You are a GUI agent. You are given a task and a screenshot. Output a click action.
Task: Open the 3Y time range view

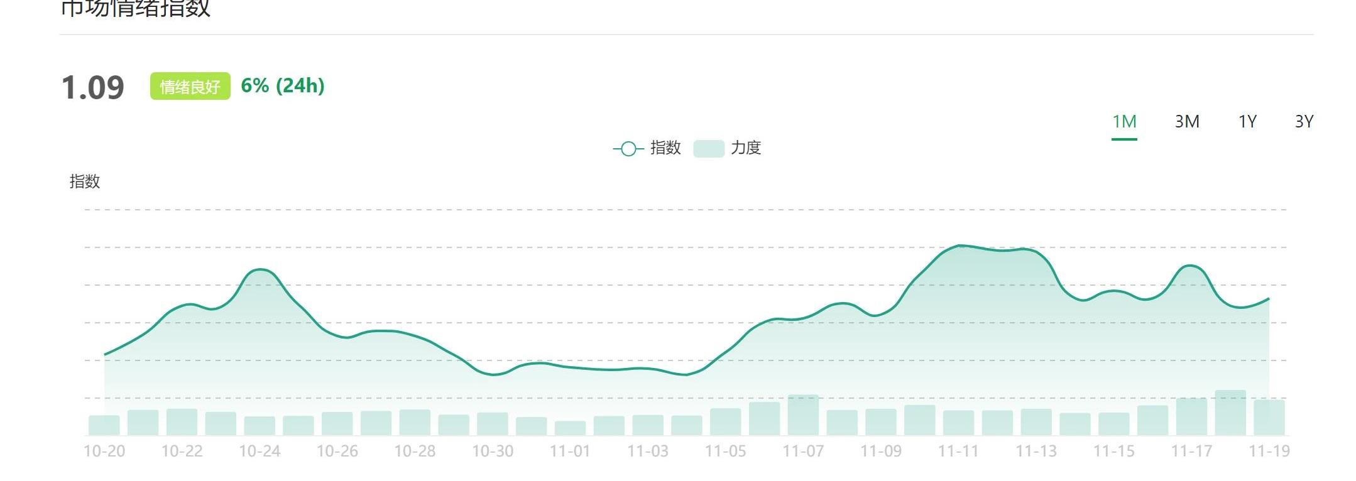1304,121
